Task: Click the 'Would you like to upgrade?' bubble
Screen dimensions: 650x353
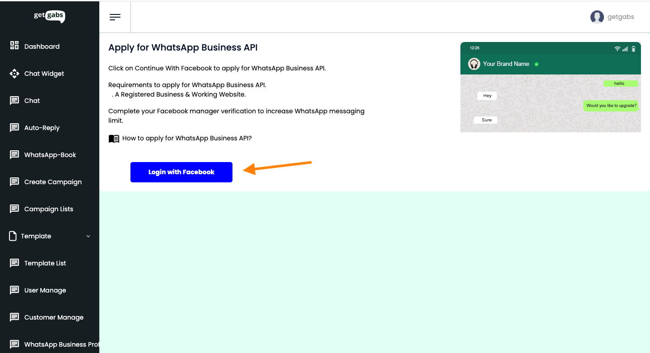Action: pos(611,106)
